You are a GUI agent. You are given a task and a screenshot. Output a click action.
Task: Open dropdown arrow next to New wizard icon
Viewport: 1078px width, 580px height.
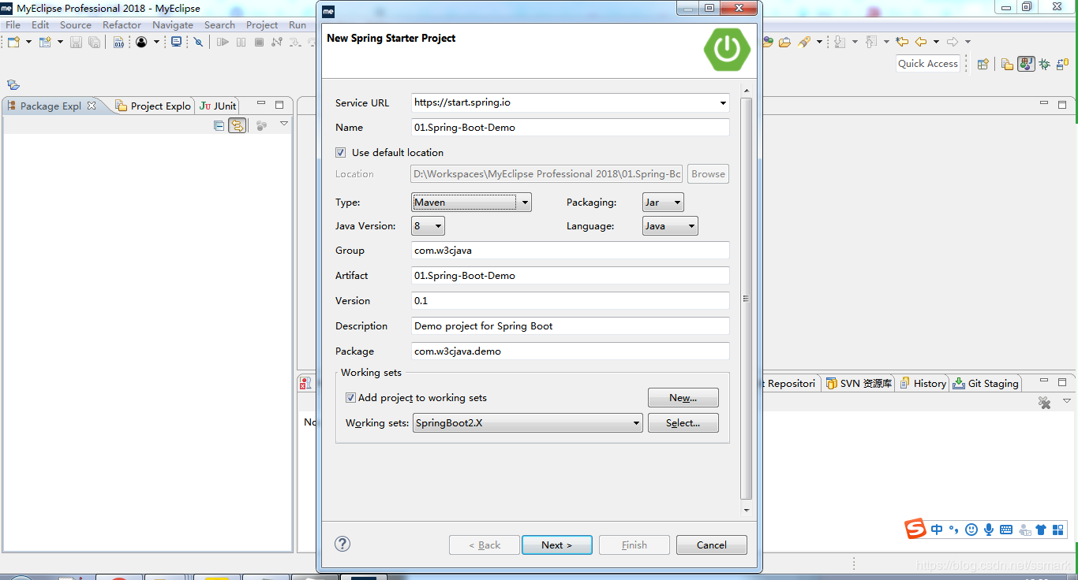[29, 42]
